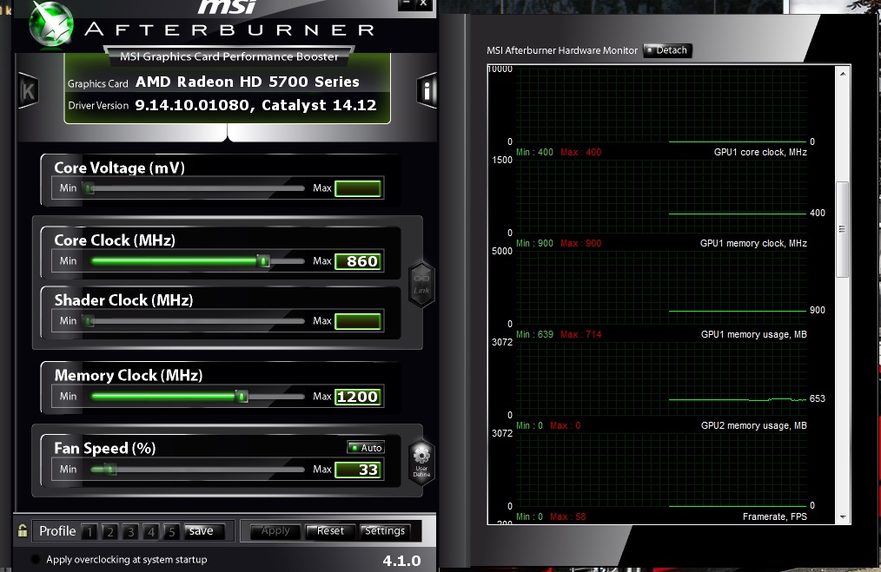This screenshot has width=881, height=572.
Task: Show card information with the i button
Action: (x=427, y=89)
